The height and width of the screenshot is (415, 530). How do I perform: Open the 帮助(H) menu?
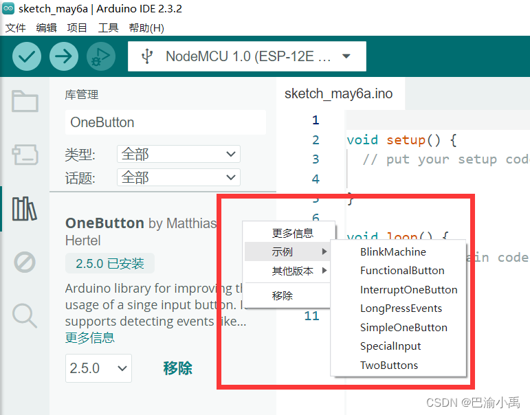click(146, 27)
